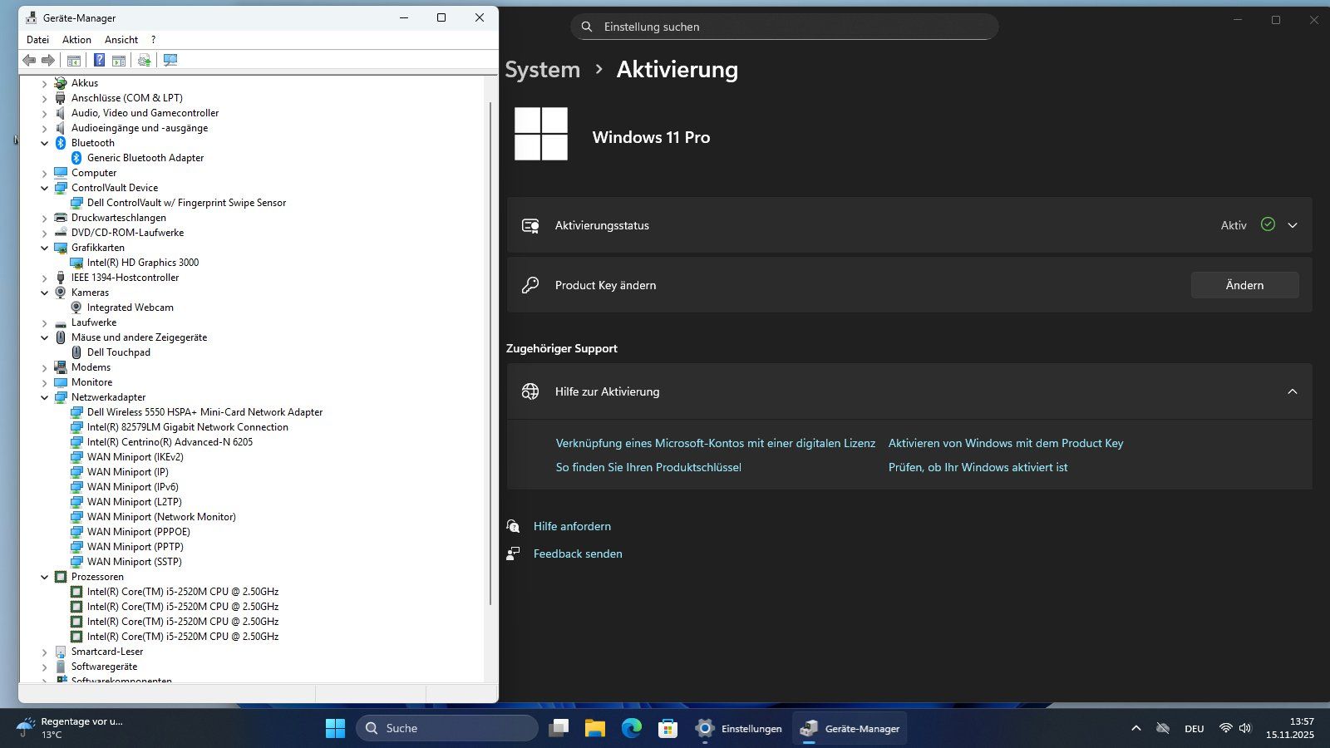Screen dimensions: 1330x748
Task: Click the Product Key key icon
Action: tap(530, 285)
